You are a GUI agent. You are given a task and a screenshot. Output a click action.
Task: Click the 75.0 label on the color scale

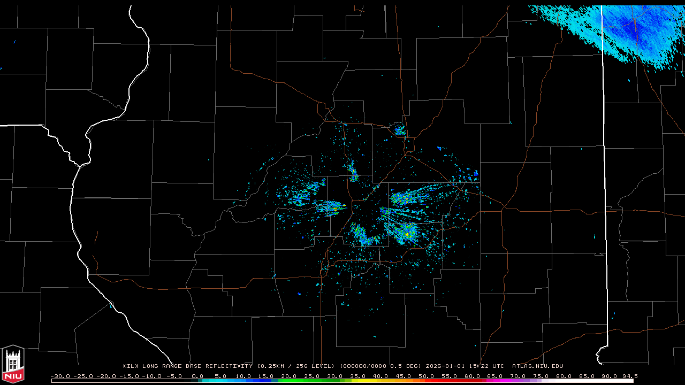(x=541, y=376)
